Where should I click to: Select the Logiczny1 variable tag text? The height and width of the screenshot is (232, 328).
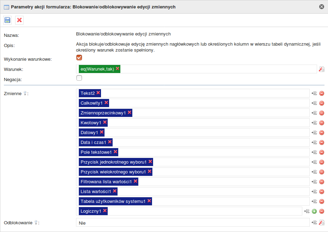(x=91, y=211)
